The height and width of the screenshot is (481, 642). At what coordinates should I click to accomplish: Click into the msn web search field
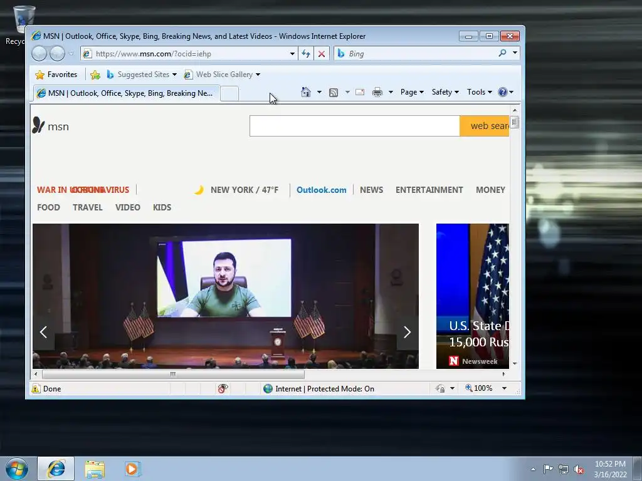pos(355,126)
